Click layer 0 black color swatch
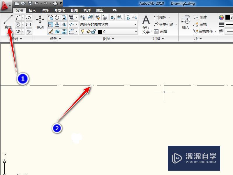This screenshot has width=233, height=175. 100,32
